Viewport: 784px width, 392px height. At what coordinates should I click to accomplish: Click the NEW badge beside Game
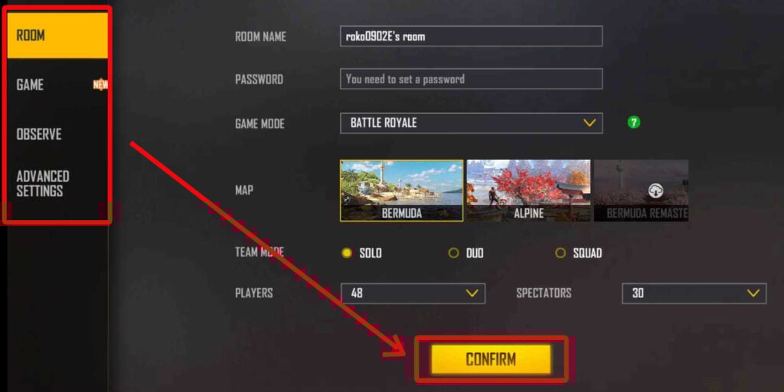(x=100, y=84)
